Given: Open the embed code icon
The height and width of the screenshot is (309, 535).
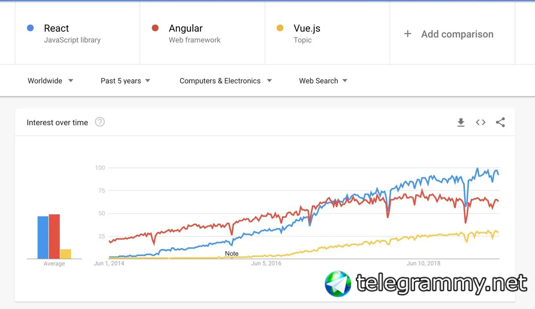Looking at the screenshot, I should tap(481, 122).
